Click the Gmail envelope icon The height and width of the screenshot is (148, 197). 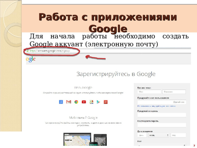point(69,102)
